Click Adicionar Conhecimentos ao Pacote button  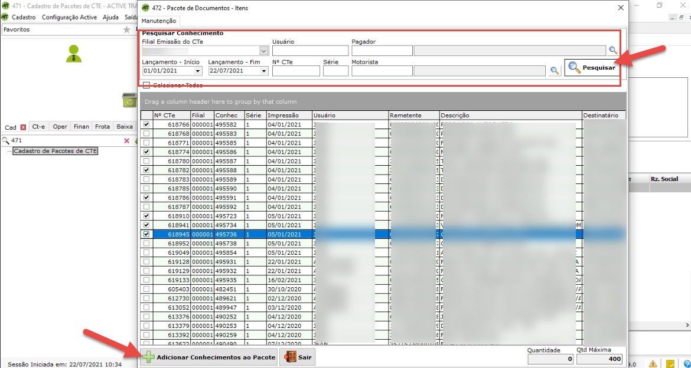click(x=208, y=357)
